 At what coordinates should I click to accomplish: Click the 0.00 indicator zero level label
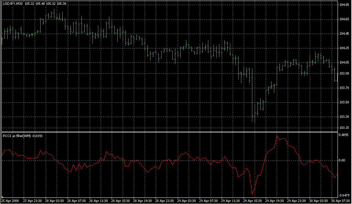click(343, 160)
